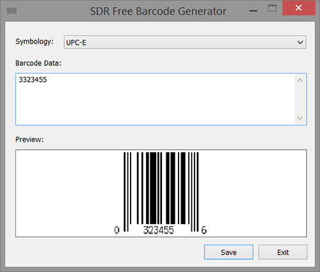Close the SDR Free Barcode Generator window

299,8
